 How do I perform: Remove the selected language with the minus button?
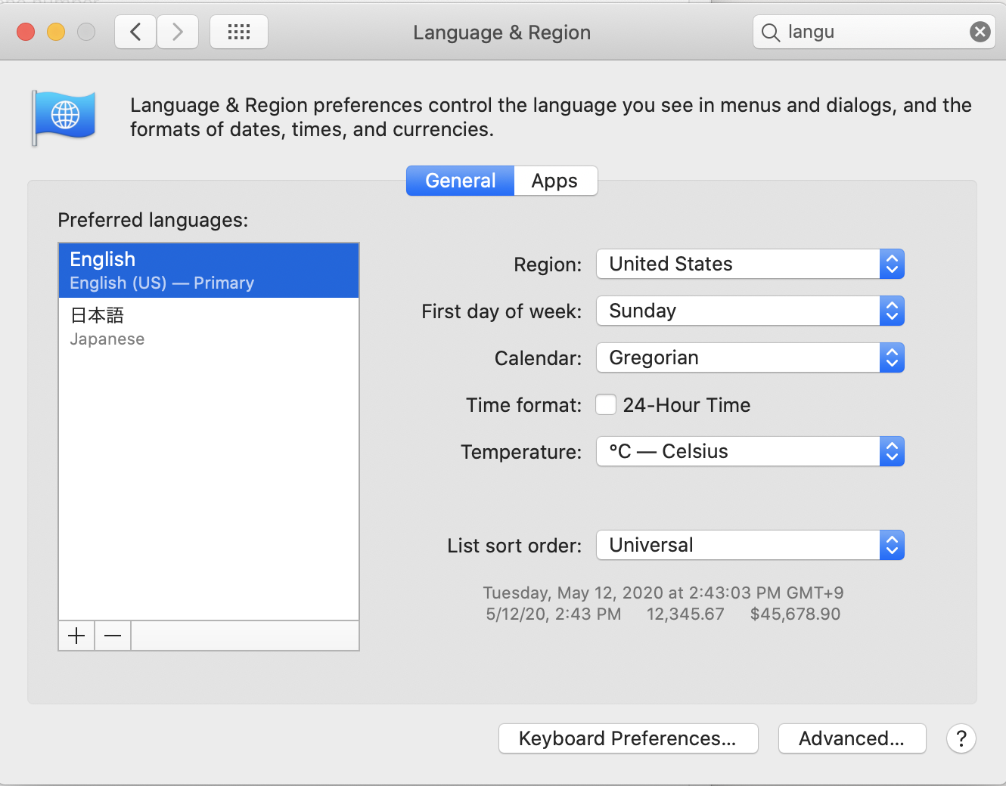113,636
